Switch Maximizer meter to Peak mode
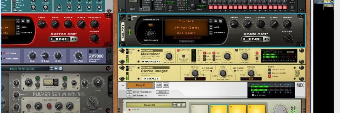 coord(257,53)
